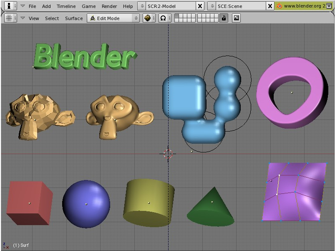Open the 3D View window type grid icon

pos(10,18)
